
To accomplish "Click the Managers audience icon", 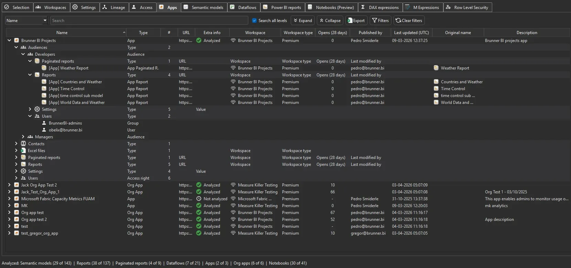I will click(30, 137).
